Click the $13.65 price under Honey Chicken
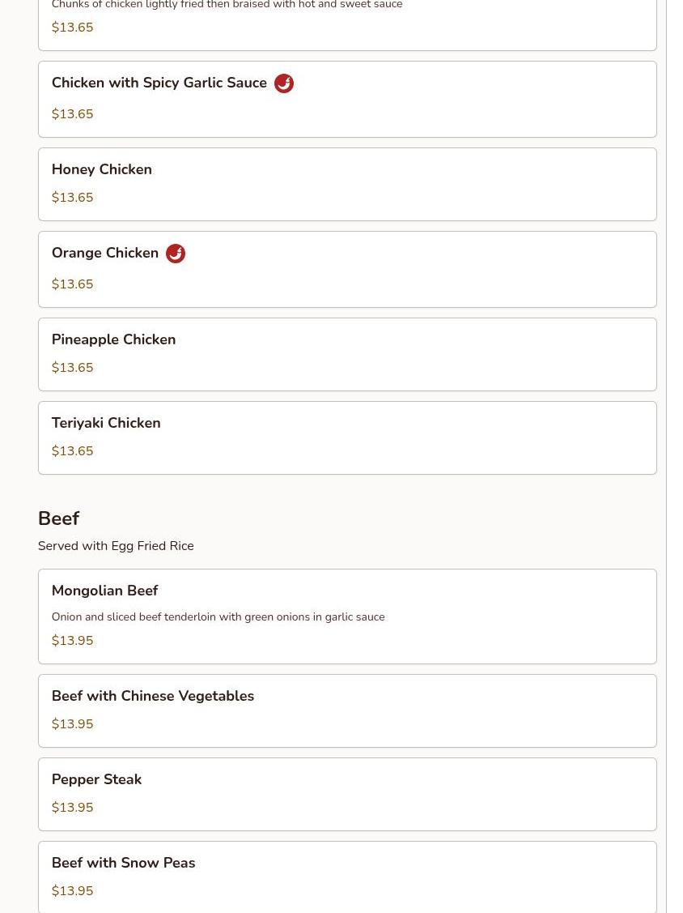The width and height of the screenshot is (683, 913). point(73,198)
